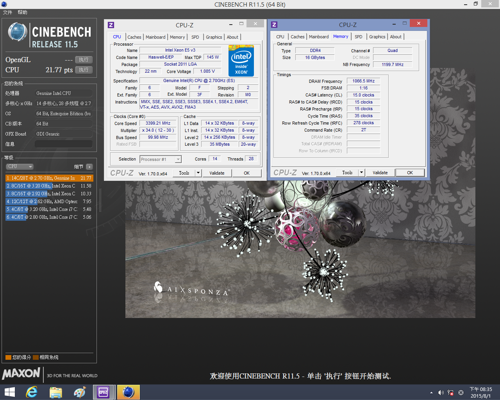Click Validate in Memory CPU-Z window

coord(380,173)
